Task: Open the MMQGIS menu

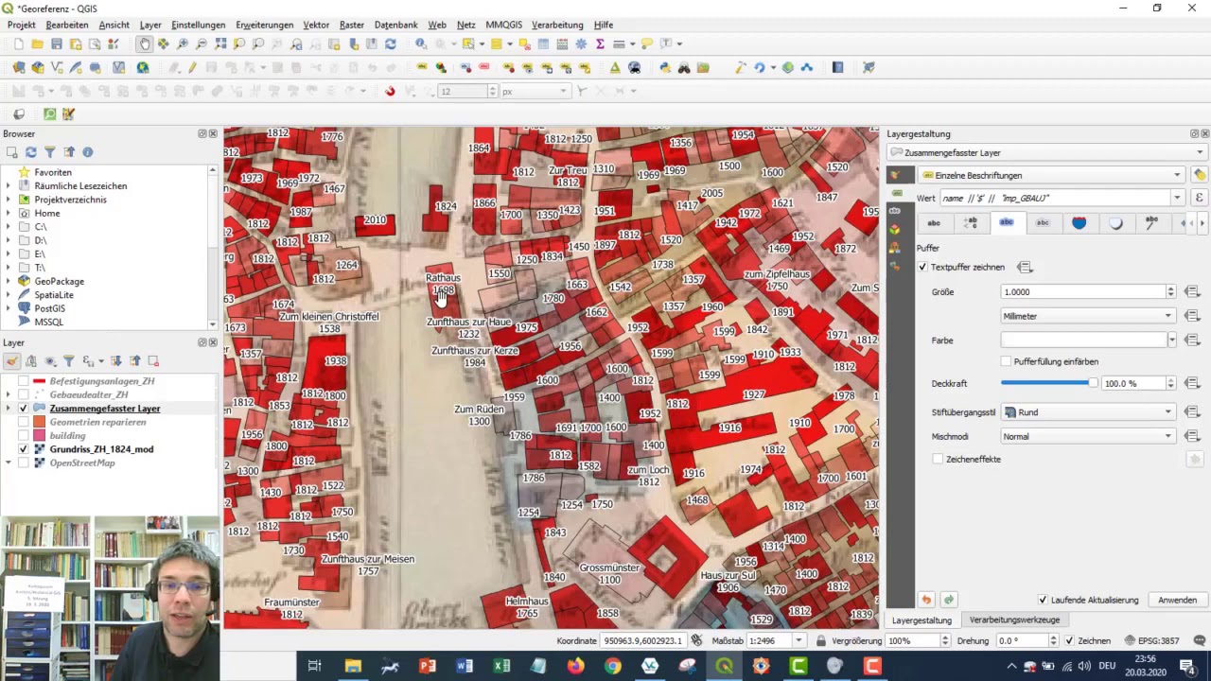Action: click(x=503, y=25)
